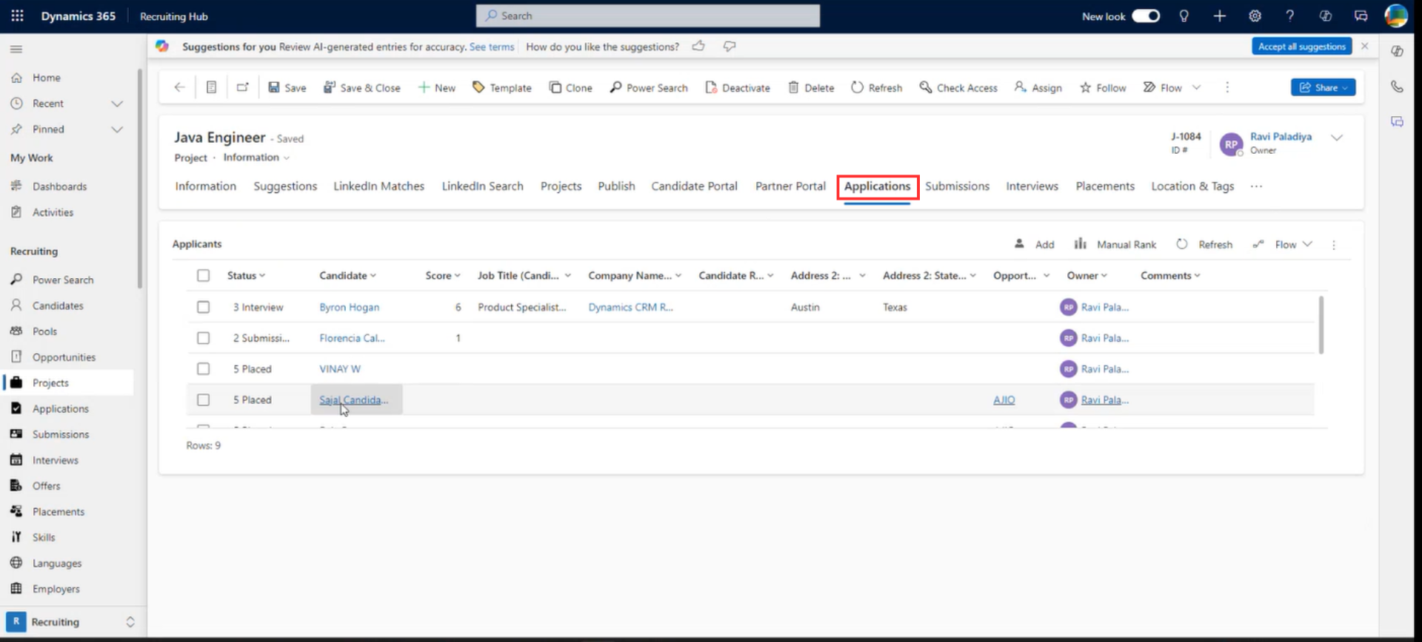Screen dimensions: 1422x642
Task: Open the Florencia Cal... candidate link
Action: (352, 338)
